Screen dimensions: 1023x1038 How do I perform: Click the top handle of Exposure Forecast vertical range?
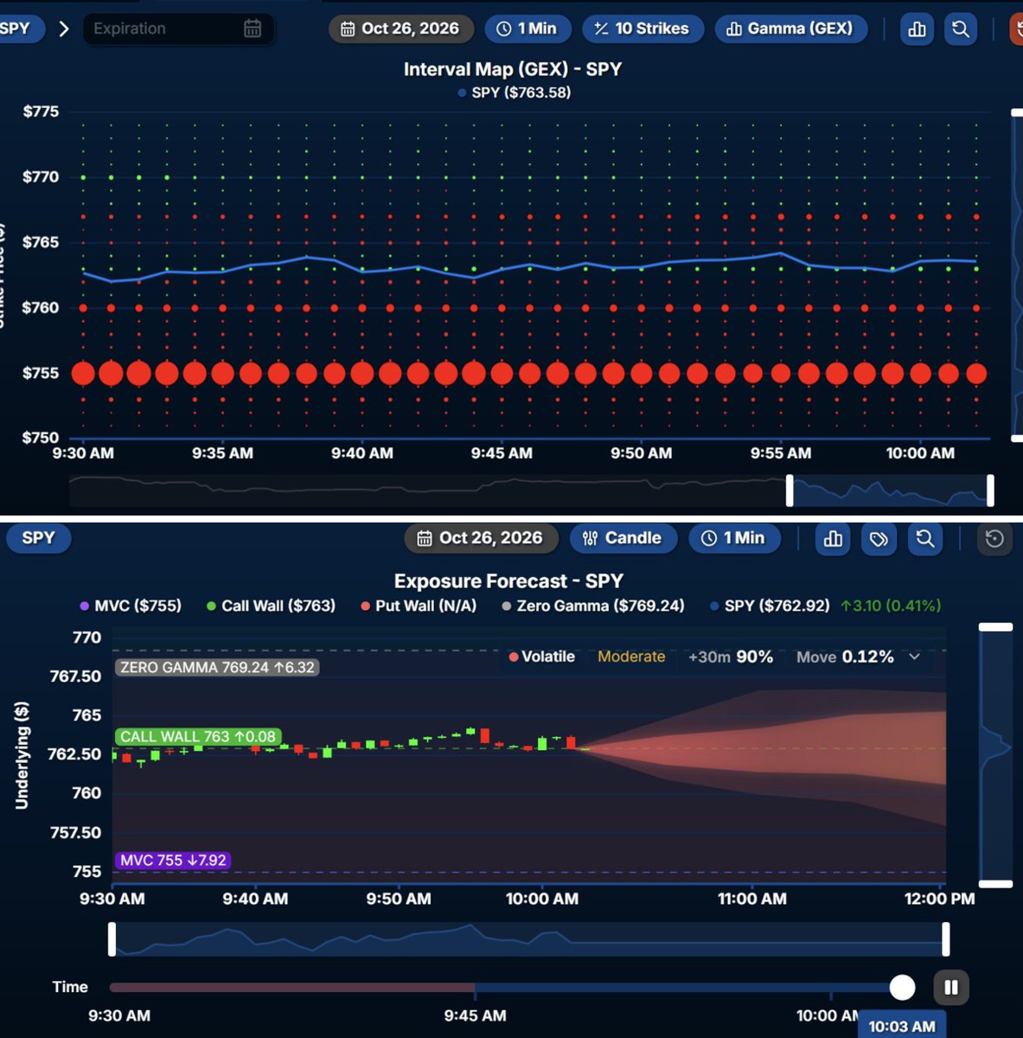(x=995, y=627)
